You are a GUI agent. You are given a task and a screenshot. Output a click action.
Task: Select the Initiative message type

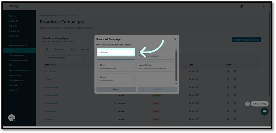(x=116, y=53)
